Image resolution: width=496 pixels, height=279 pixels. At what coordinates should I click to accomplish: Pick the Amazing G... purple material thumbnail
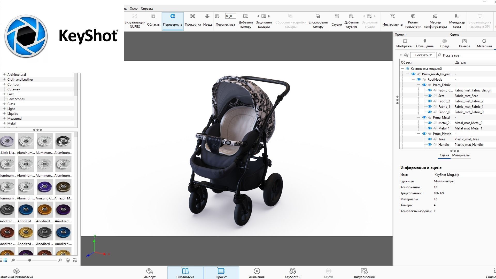[x=44, y=187]
